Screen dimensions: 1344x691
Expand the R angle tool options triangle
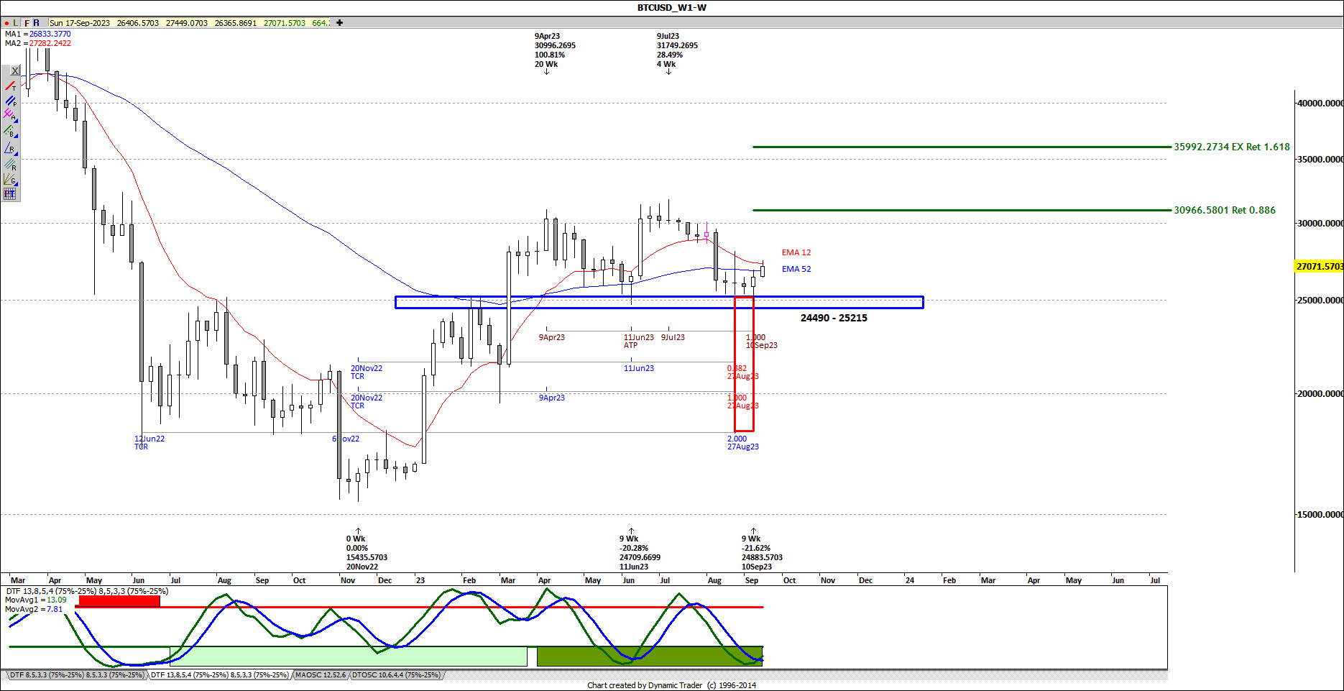pos(17,154)
